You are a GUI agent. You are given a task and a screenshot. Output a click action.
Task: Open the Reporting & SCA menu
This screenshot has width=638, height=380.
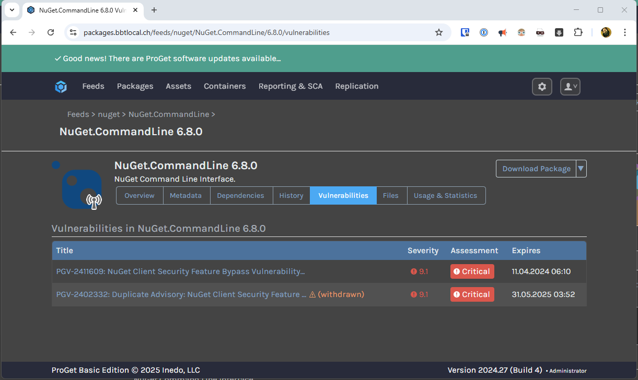coord(291,86)
